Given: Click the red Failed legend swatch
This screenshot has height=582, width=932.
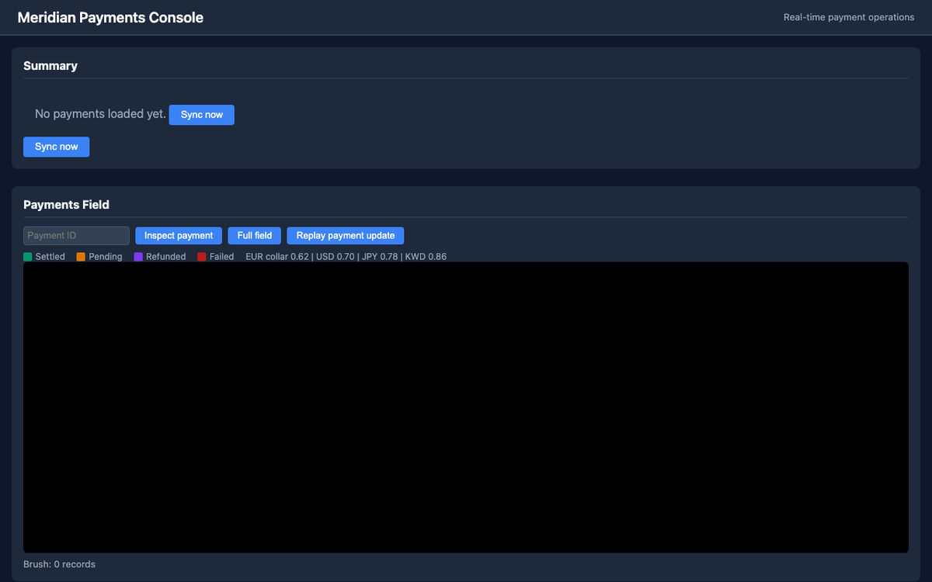Looking at the screenshot, I should [202, 257].
